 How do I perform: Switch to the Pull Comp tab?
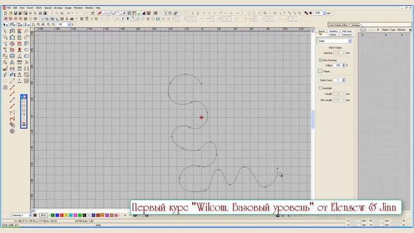(x=347, y=31)
